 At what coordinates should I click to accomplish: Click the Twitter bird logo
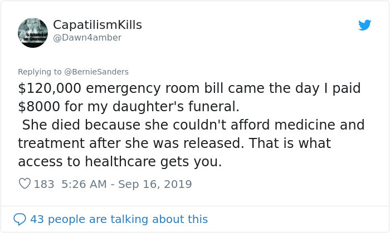point(365,25)
